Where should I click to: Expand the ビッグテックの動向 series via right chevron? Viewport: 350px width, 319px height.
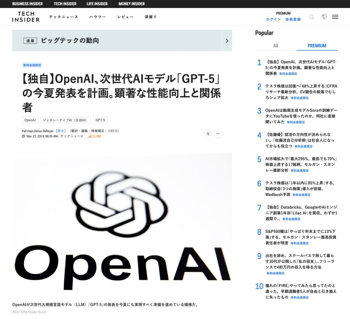point(227,41)
